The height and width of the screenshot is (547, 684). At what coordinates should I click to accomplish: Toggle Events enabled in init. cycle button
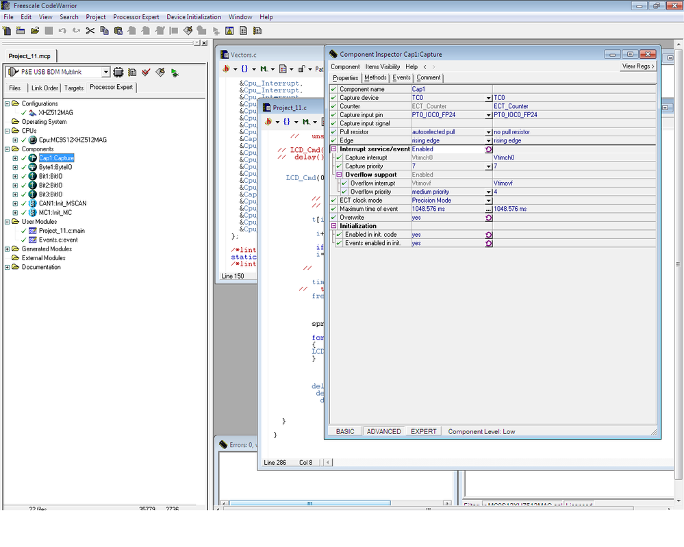488,243
